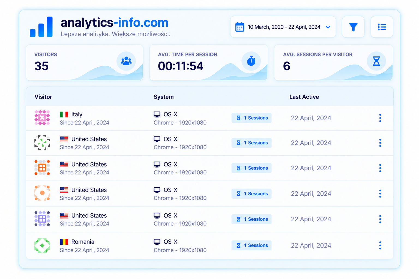The height and width of the screenshot is (279, 419).
Task: Click the visitors count 35
Action: point(41,66)
